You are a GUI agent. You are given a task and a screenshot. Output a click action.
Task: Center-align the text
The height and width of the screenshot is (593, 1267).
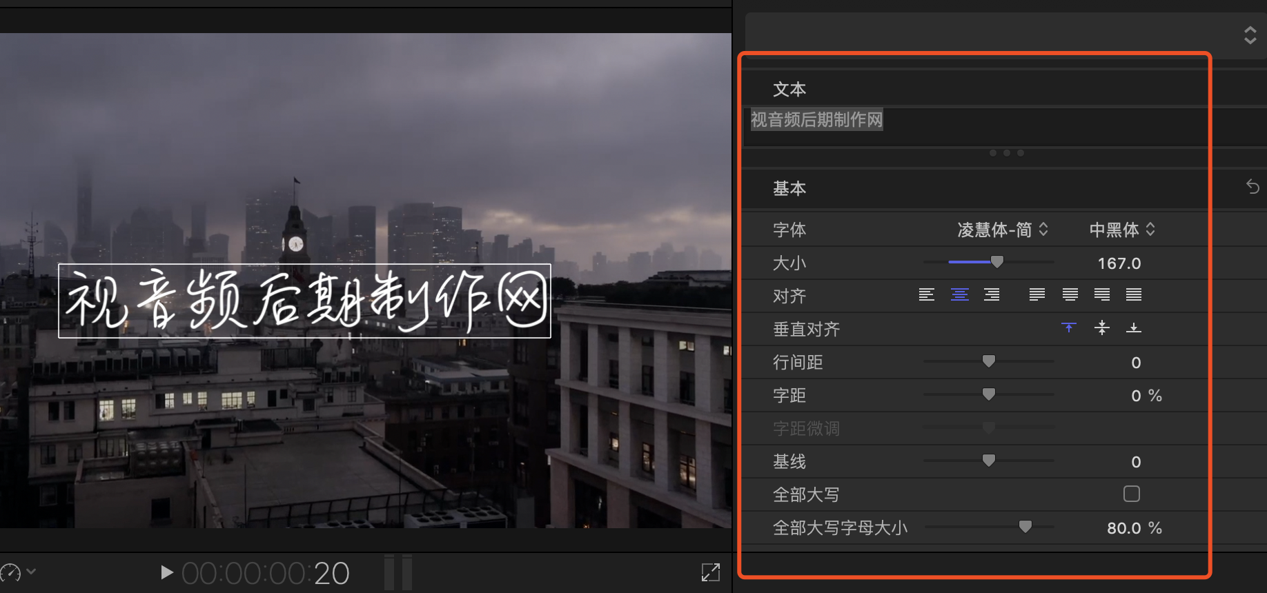[x=960, y=295]
